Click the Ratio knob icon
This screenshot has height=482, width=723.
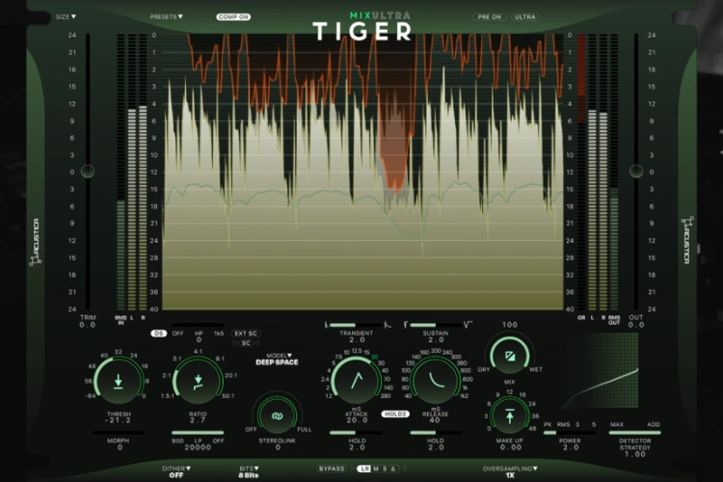(198, 382)
